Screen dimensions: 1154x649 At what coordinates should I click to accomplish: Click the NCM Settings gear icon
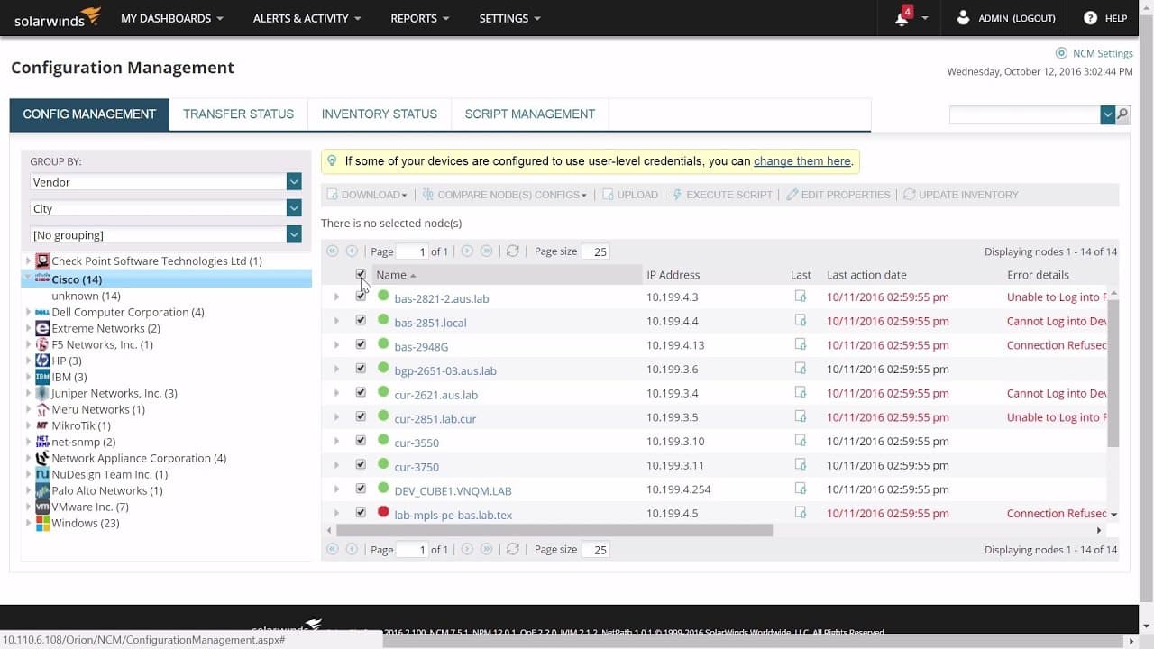click(1061, 53)
